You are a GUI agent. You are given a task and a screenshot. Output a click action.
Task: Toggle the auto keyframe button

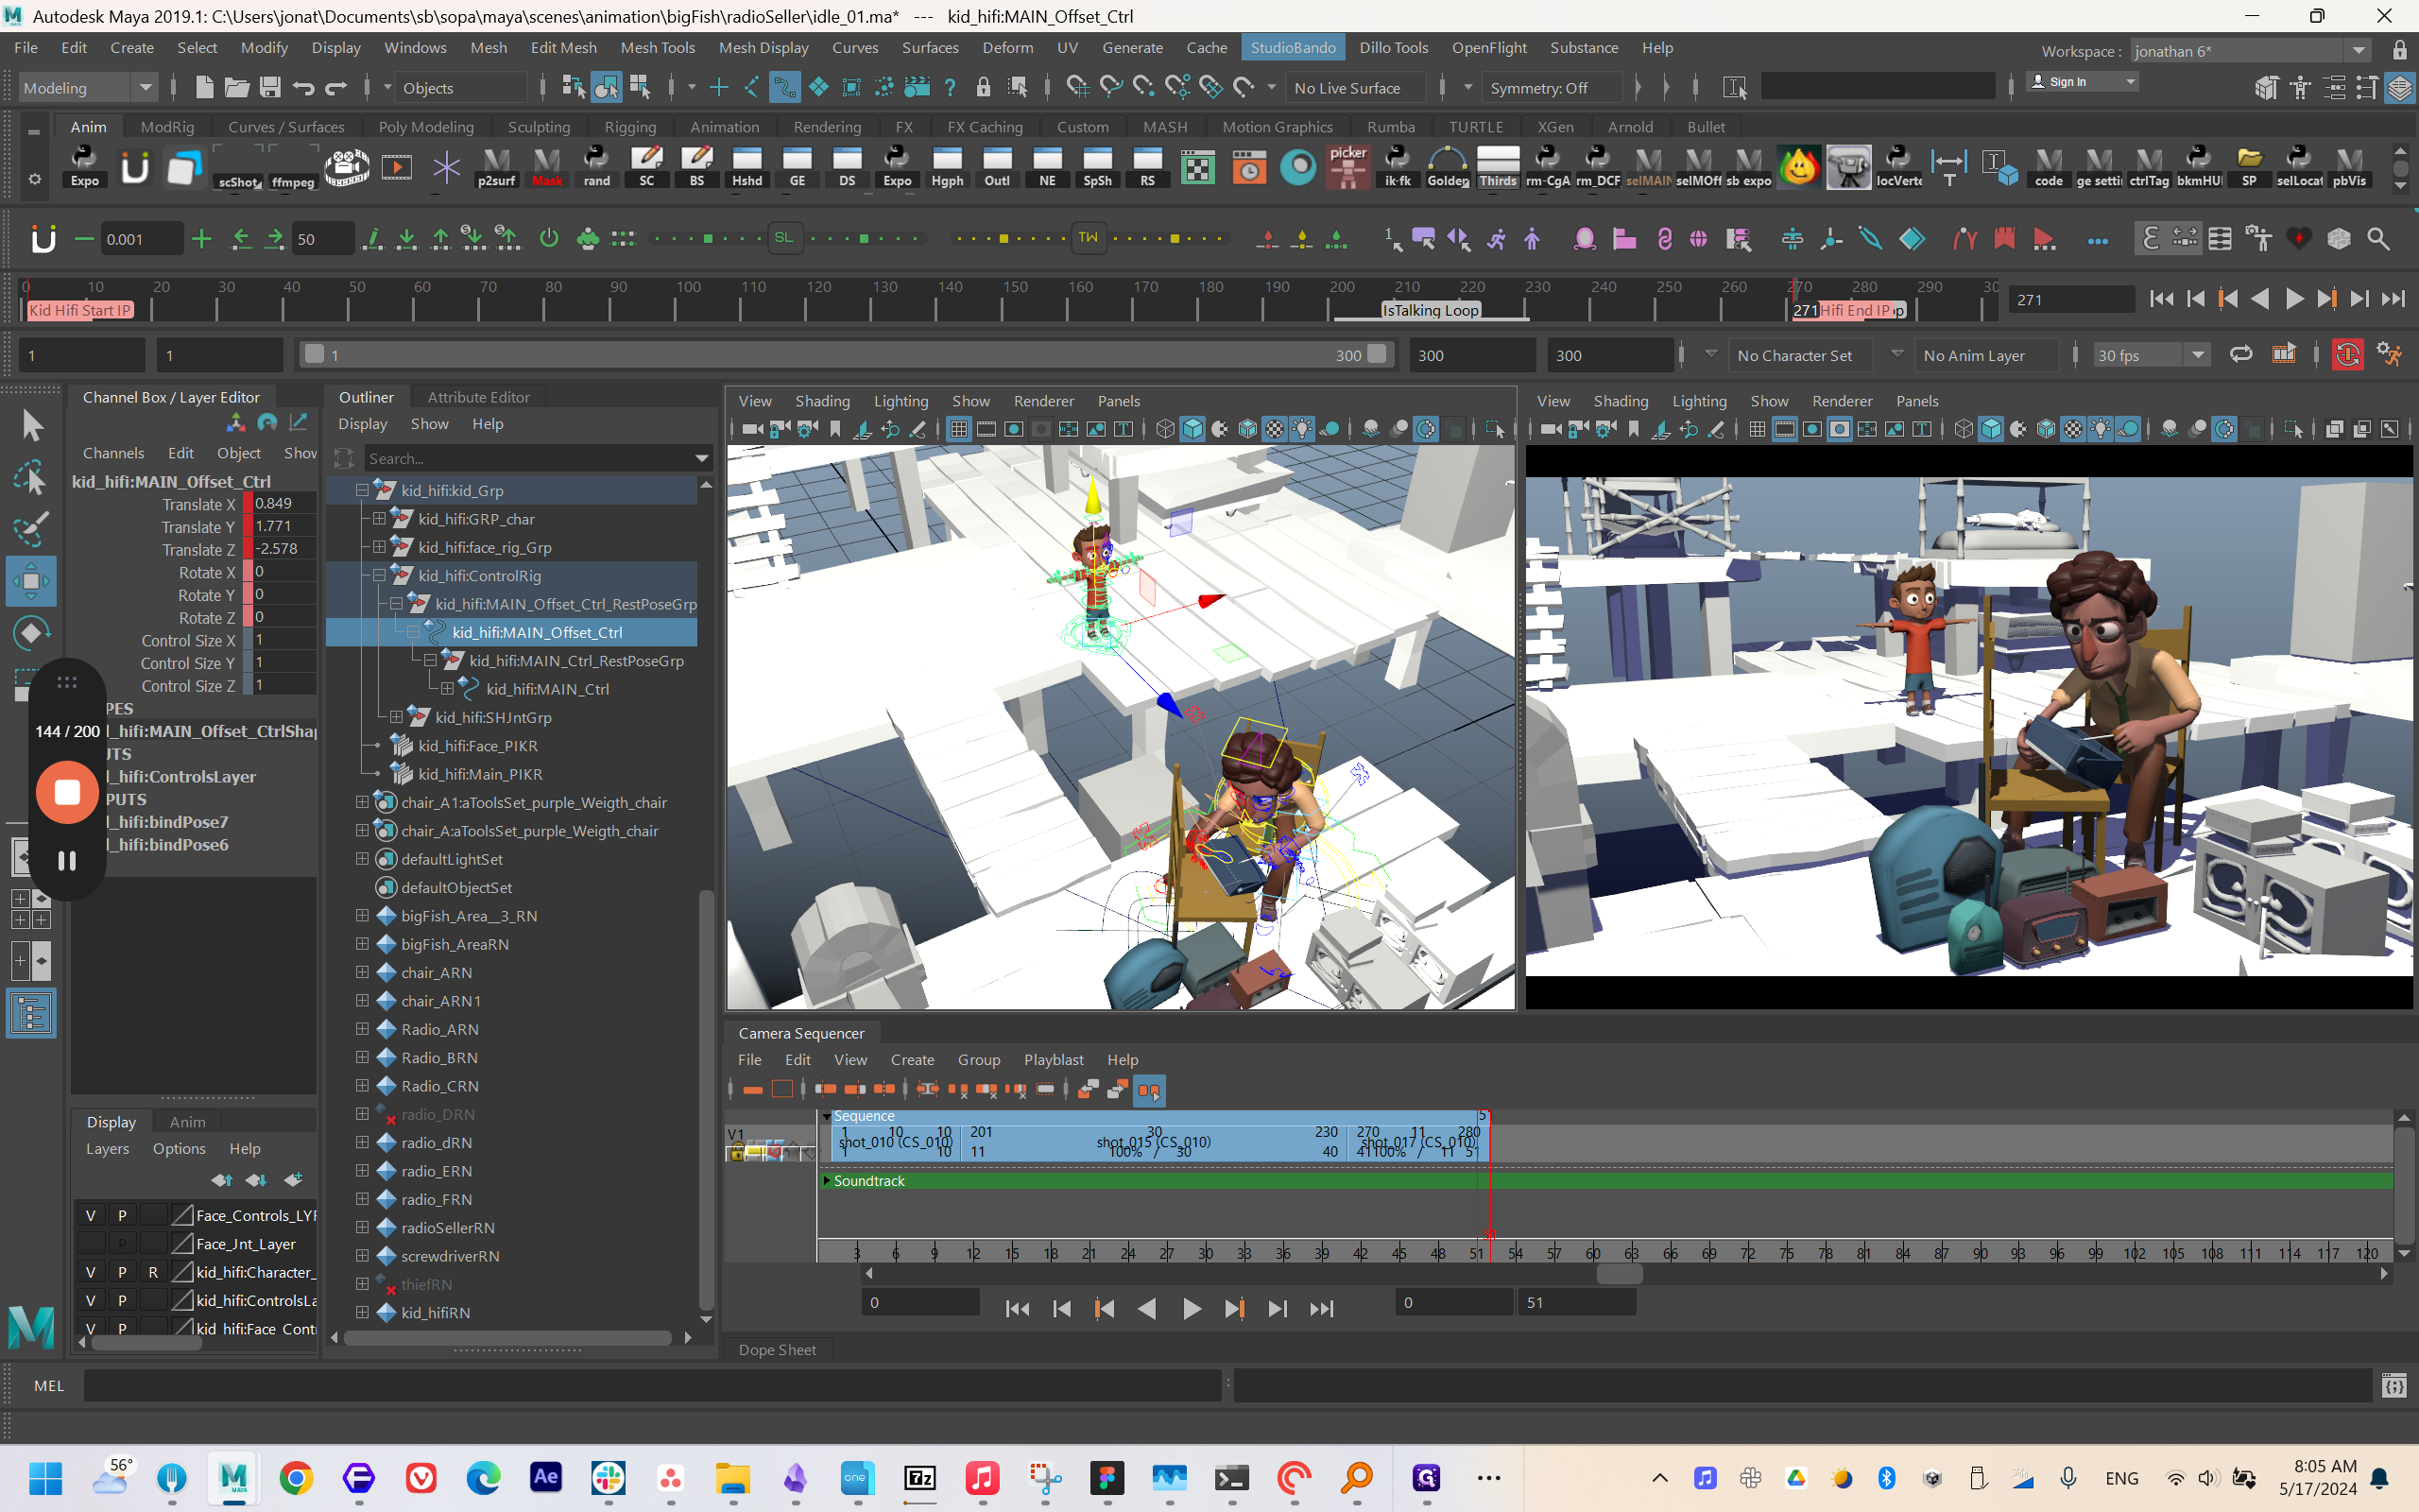tap(2347, 355)
